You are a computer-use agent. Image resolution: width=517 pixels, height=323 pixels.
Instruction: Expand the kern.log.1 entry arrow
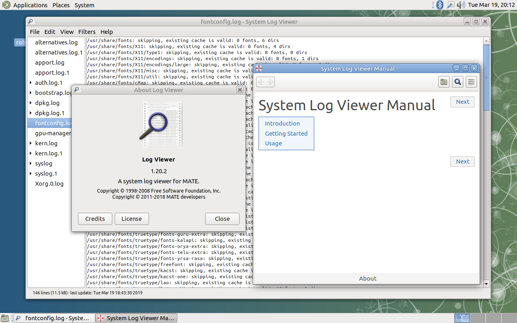pos(31,153)
